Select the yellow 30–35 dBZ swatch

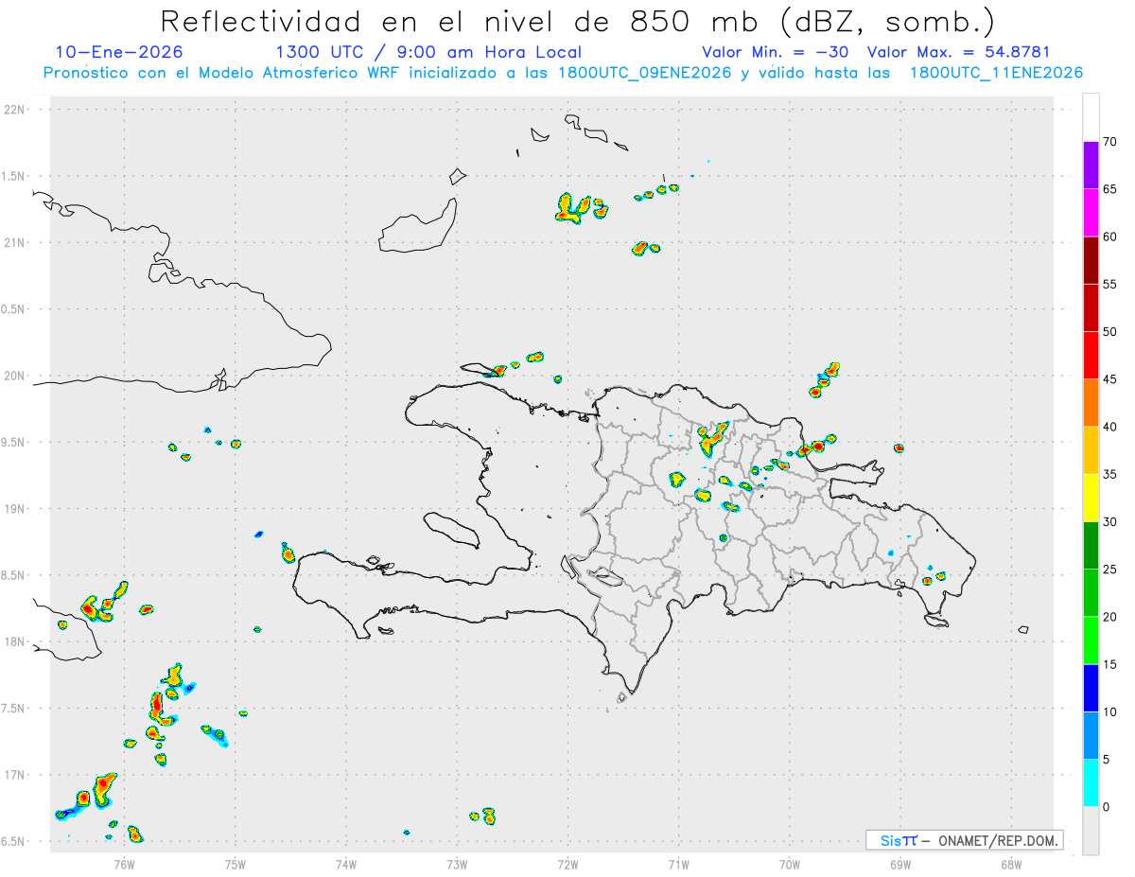pos(1091,498)
